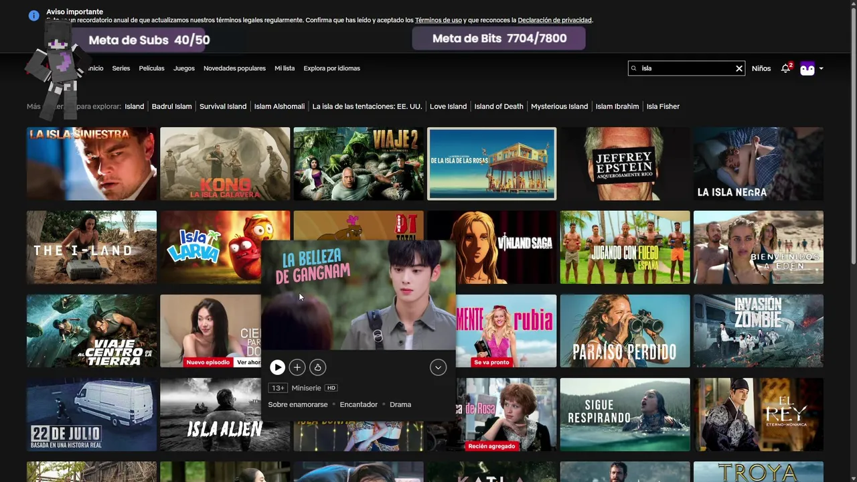
Task: Click 'Nuevo episodio' badge
Action: (208, 362)
